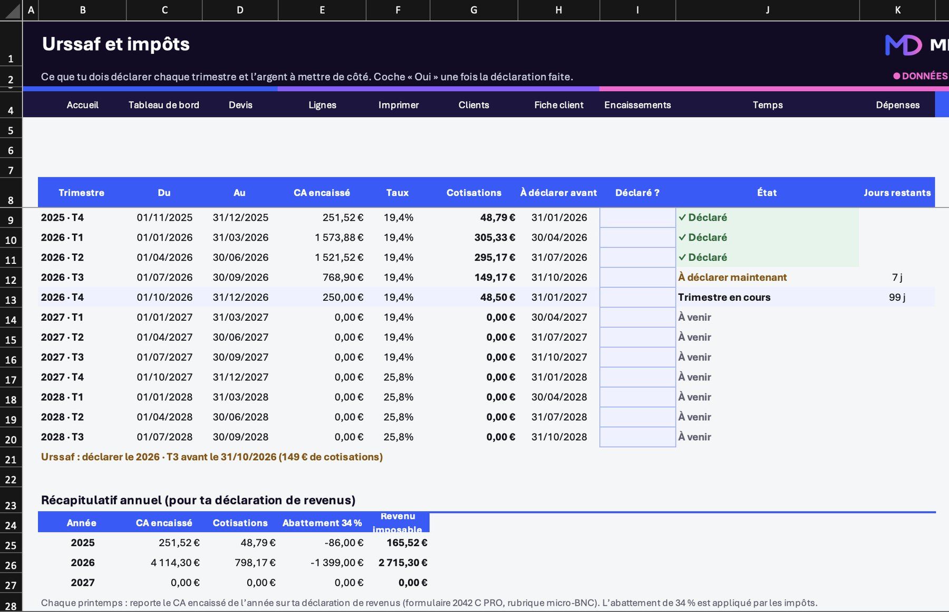The height and width of the screenshot is (612, 949).
Task: Open the Lignes tab
Action: [322, 105]
